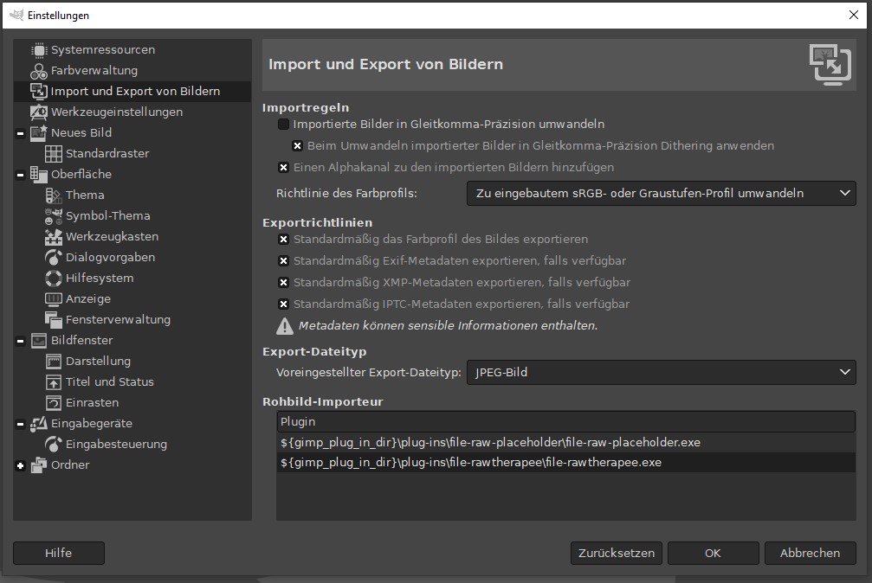The height and width of the screenshot is (583, 872).
Task: Click the Werkzeugkasten toolbox icon
Action: [54, 237]
